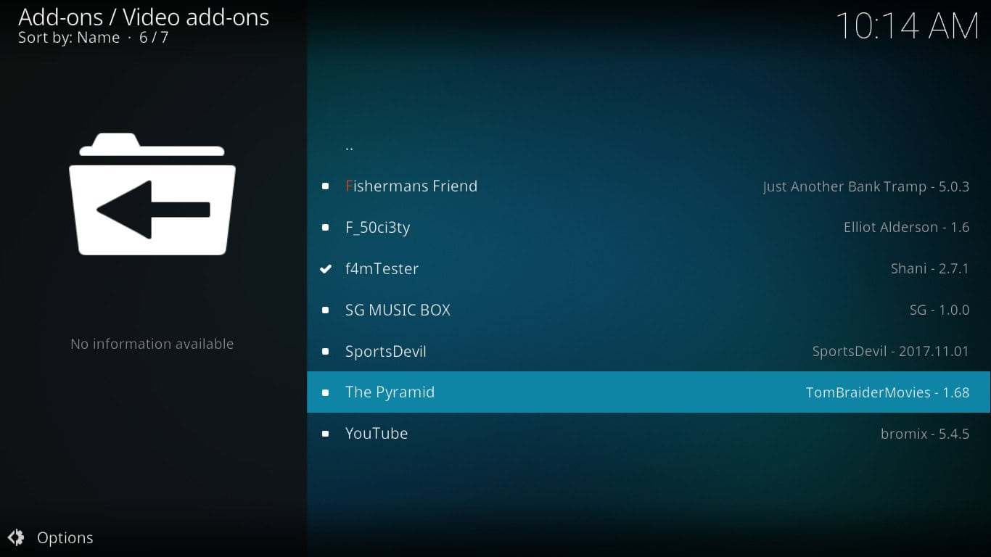
Task: Click the folder back arrow image
Action: (x=152, y=194)
